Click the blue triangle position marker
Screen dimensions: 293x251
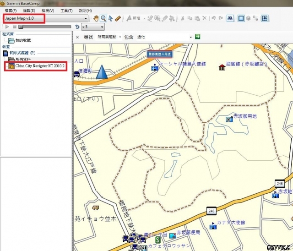[x=102, y=72]
